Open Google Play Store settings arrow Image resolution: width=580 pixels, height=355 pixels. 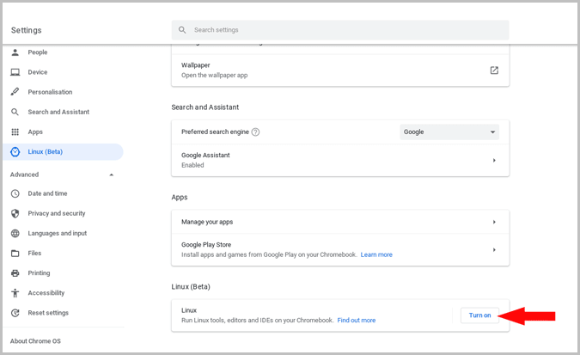point(494,249)
